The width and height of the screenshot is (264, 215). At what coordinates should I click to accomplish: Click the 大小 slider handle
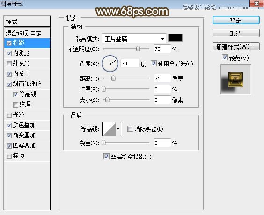(x=107, y=100)
